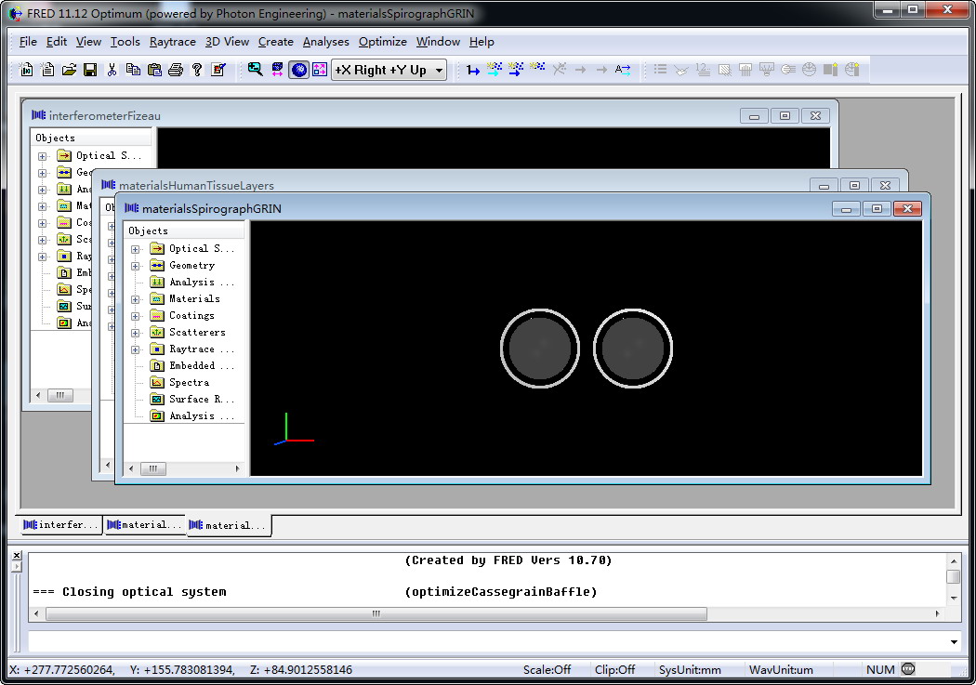This screenshot has height=685, width=976.
Task: Expand the output message input dropdown arrow
Action: pyautogui.click(x=954, y=642)
